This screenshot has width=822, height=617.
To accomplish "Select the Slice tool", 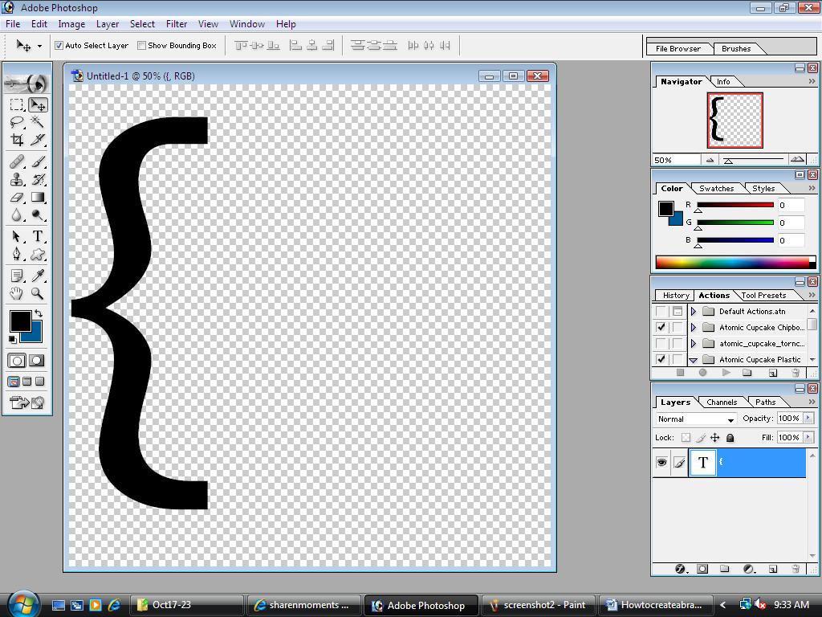I will coord(38,140).
